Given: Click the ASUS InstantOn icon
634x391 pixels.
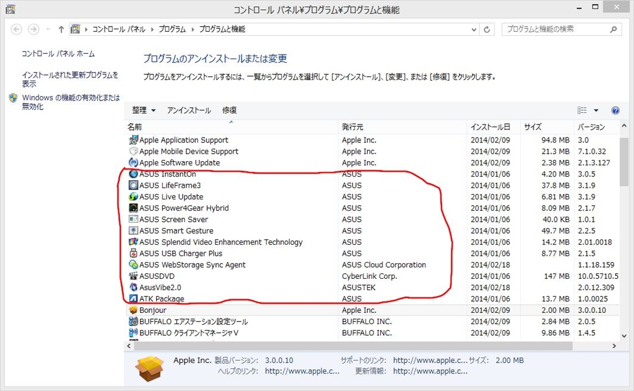Looking at the screenshot, I should click(133, 174).
